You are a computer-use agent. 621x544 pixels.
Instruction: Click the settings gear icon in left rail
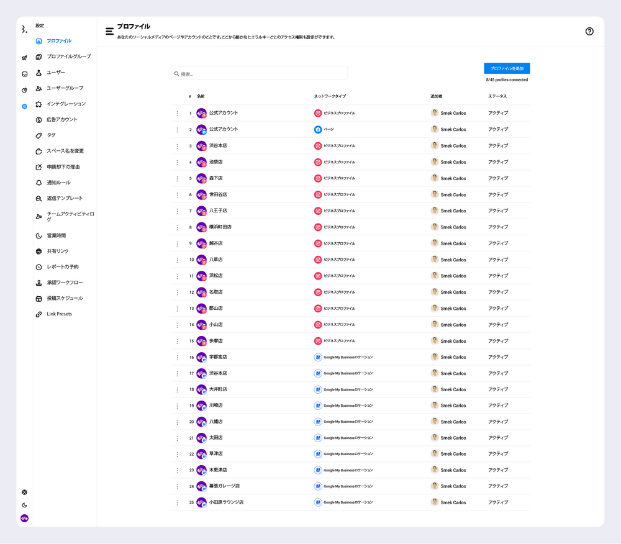coord(24,106)
